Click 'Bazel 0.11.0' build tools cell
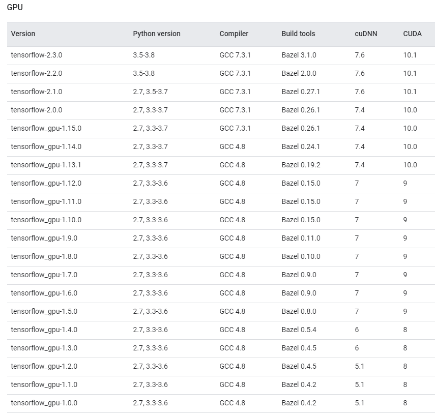Screen dimensions: 435x415 pos(301,238)
